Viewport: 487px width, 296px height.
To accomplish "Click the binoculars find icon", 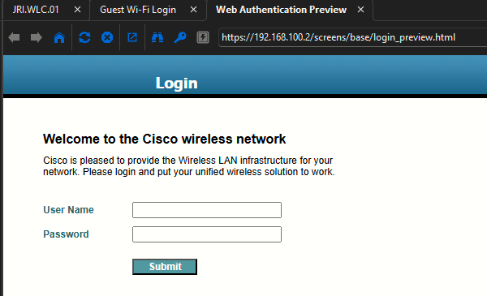I will 157,37.
